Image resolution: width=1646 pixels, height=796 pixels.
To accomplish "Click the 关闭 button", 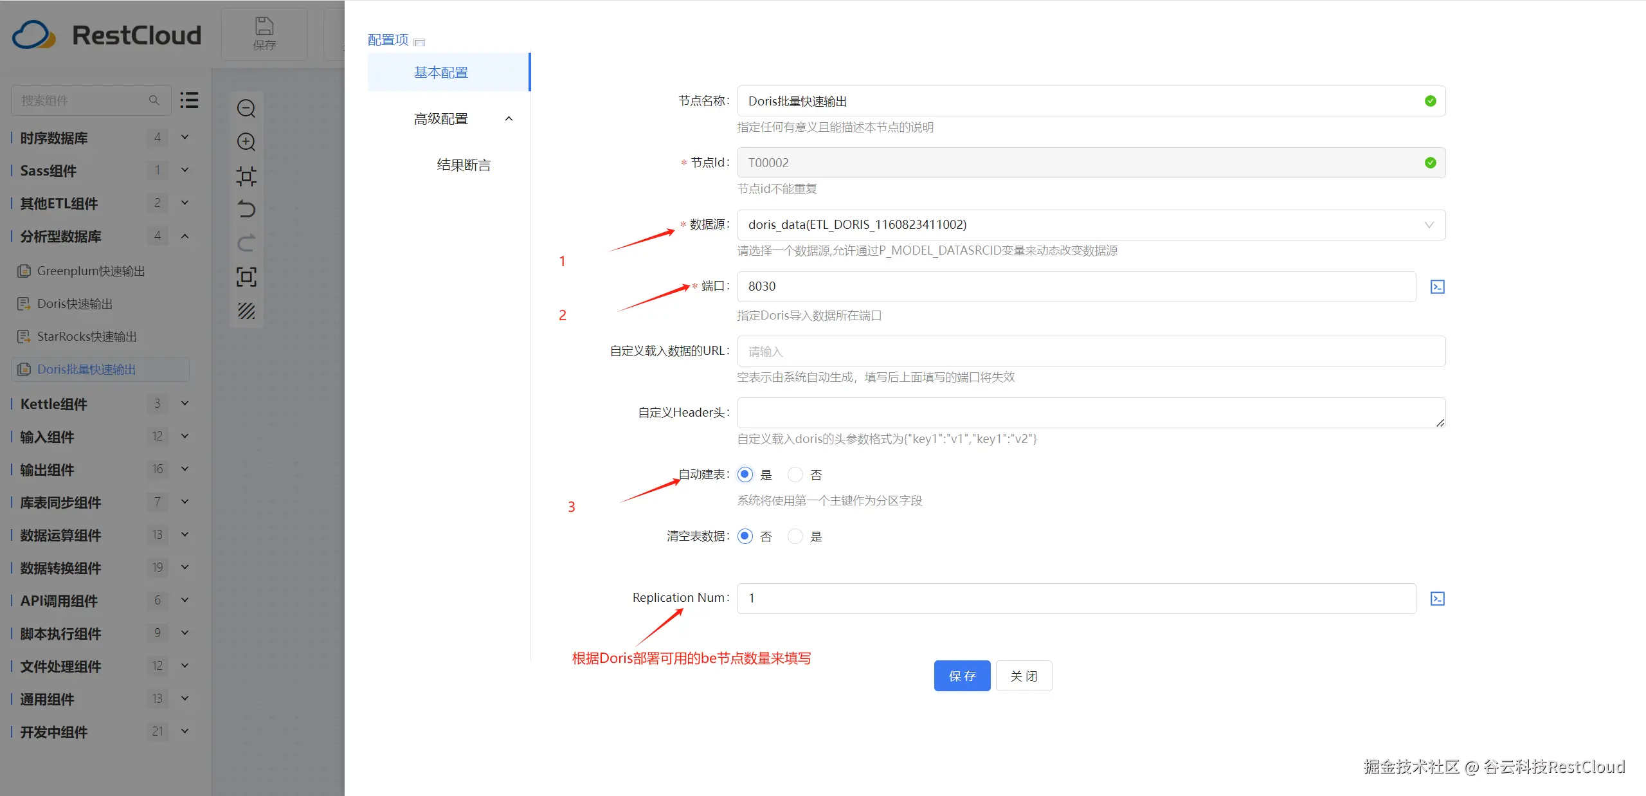I will click(1024, 676).
